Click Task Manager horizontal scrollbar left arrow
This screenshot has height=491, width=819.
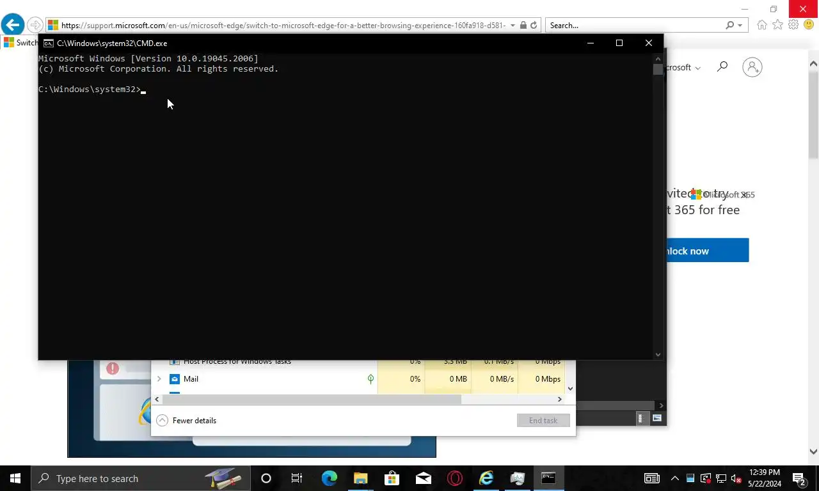(157, 399)
